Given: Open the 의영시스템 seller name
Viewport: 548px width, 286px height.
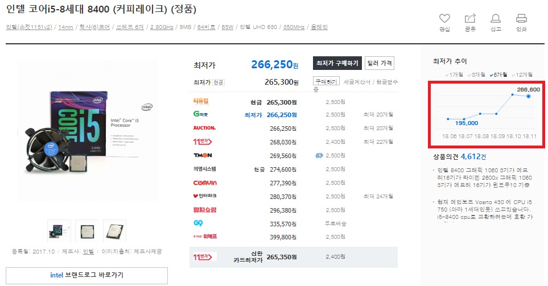Looking at the screenshot, I should point(205,169).
